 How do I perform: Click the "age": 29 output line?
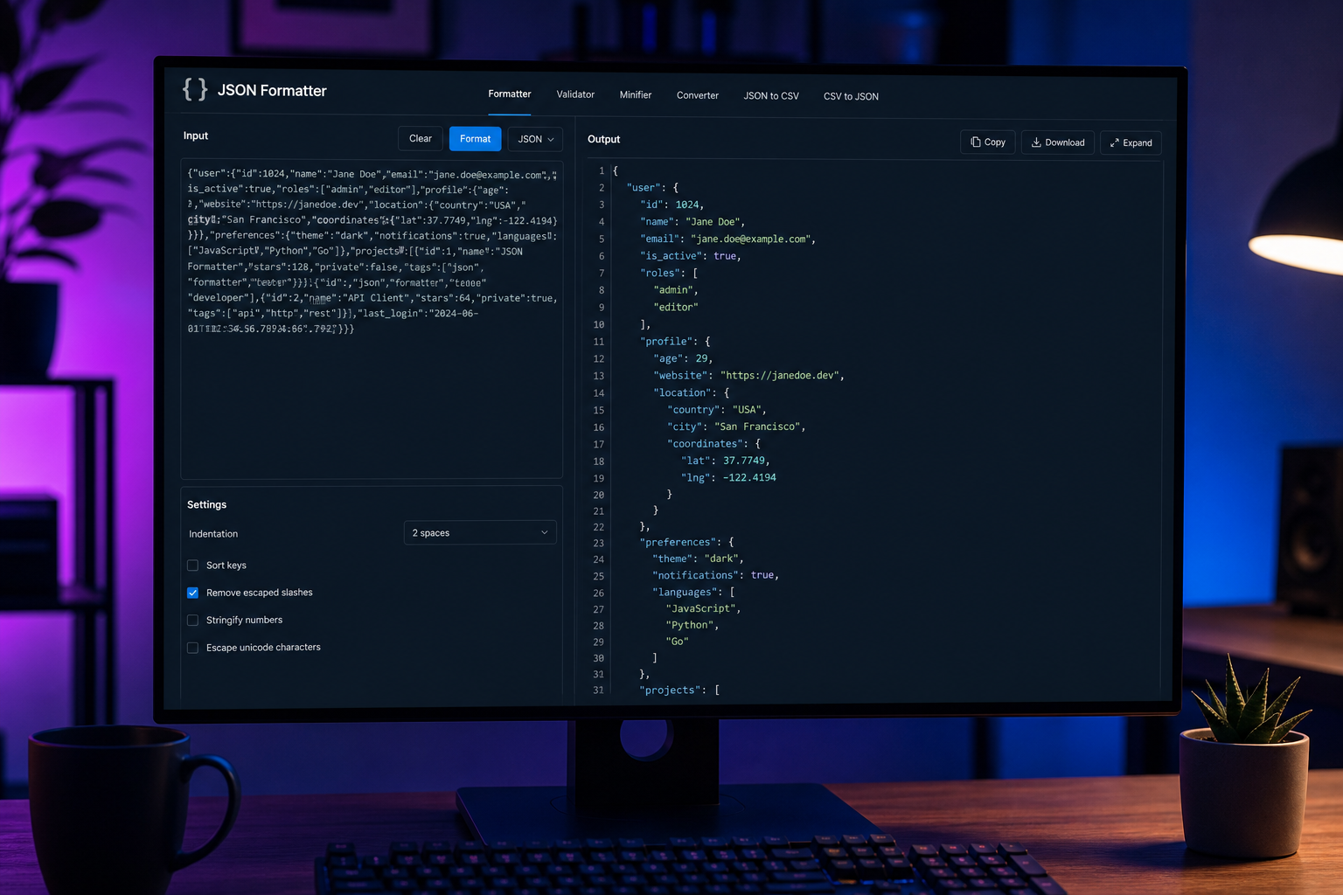[x=683, y=358]
